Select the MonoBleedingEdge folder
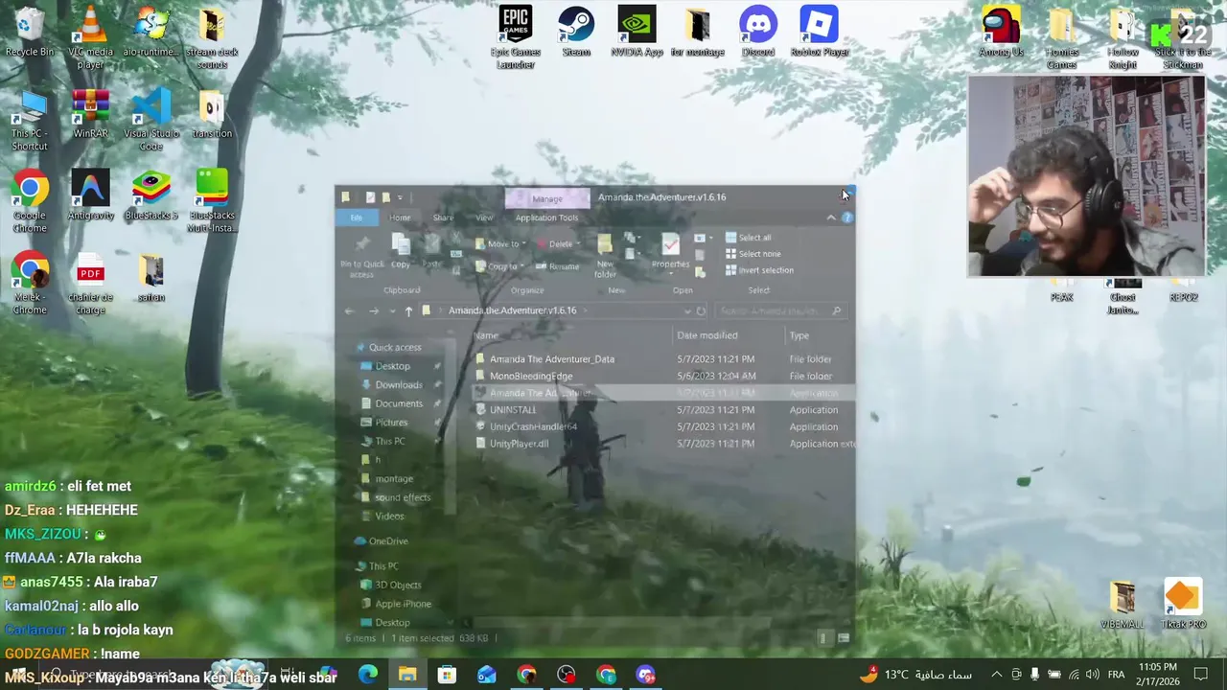This screenshot has height=690, width=1227. [531, 377]
